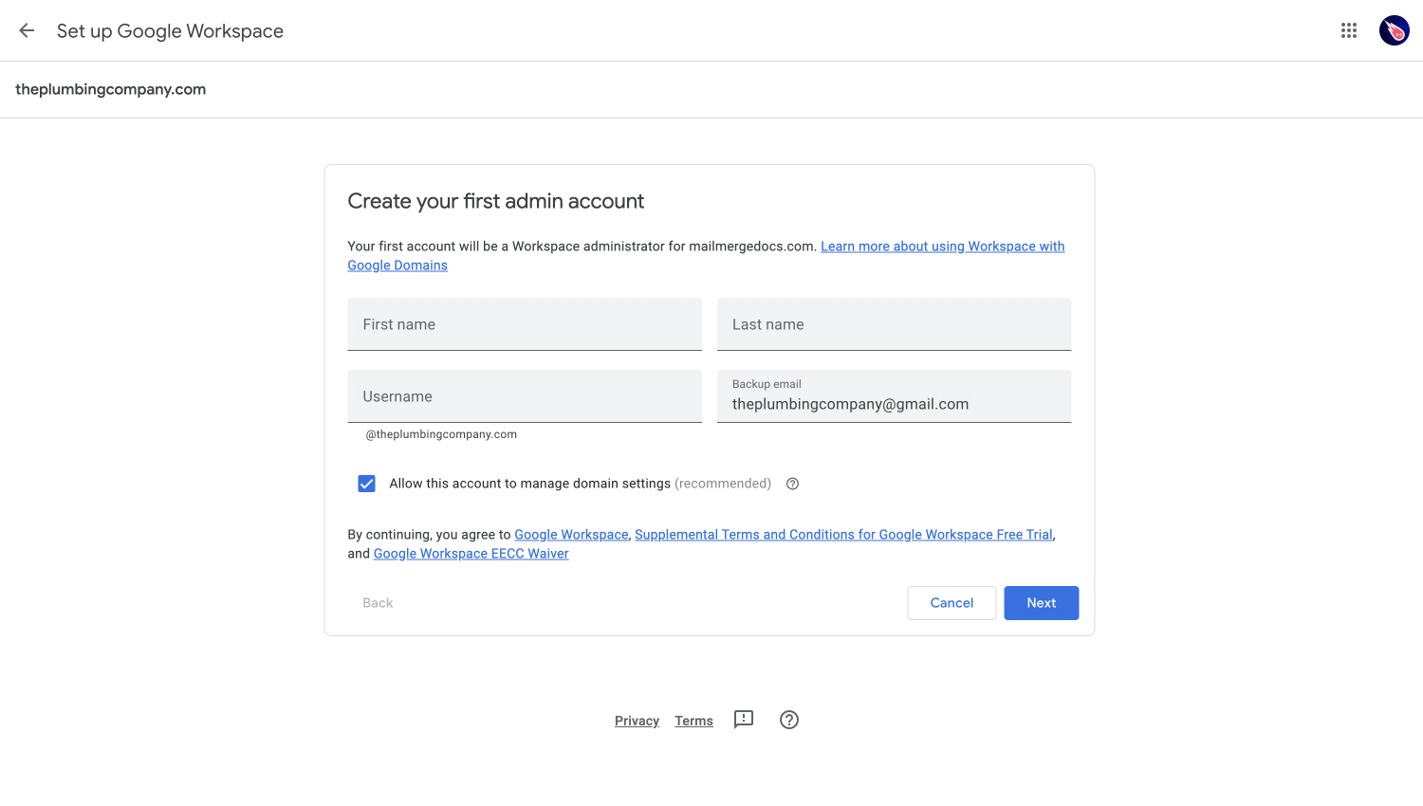Click the @theplumbingcompany.com suffix text
The height and width of the screenshot is (806, 1423).
pos(441,434)
